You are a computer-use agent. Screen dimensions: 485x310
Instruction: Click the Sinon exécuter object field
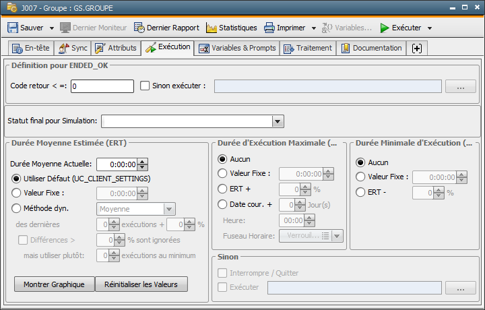click(328, 86)
